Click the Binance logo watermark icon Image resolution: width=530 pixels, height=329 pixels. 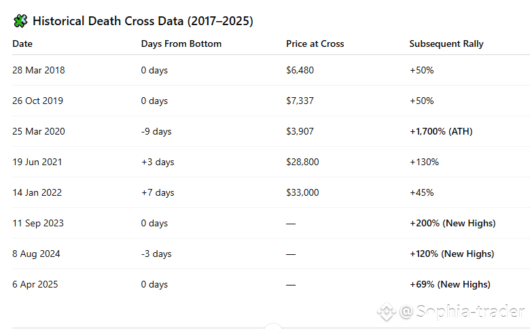pos(387,312)
